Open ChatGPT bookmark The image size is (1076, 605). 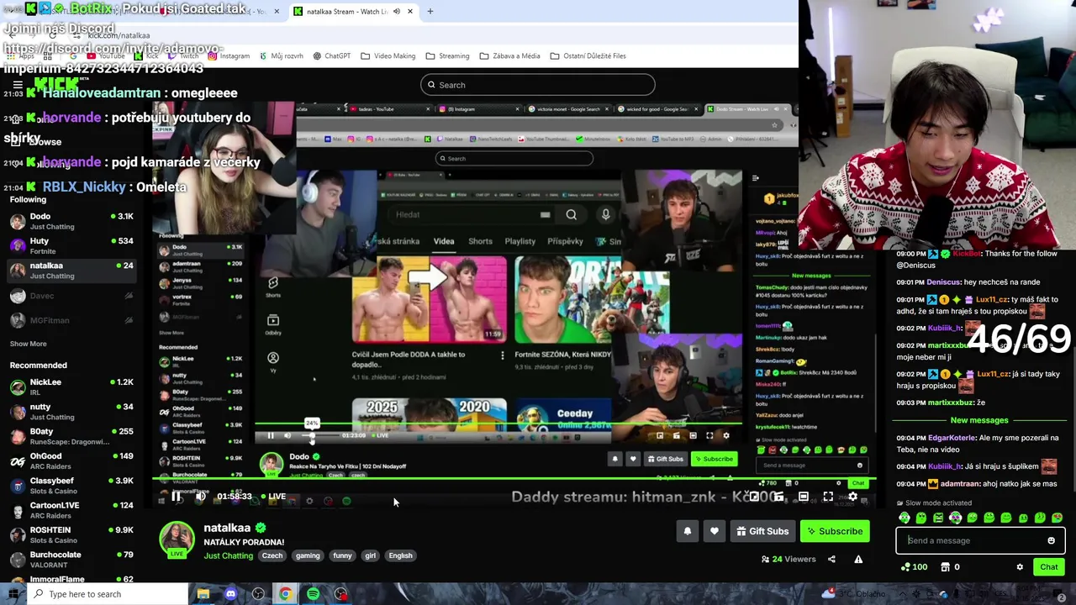[x=331, y=56]
